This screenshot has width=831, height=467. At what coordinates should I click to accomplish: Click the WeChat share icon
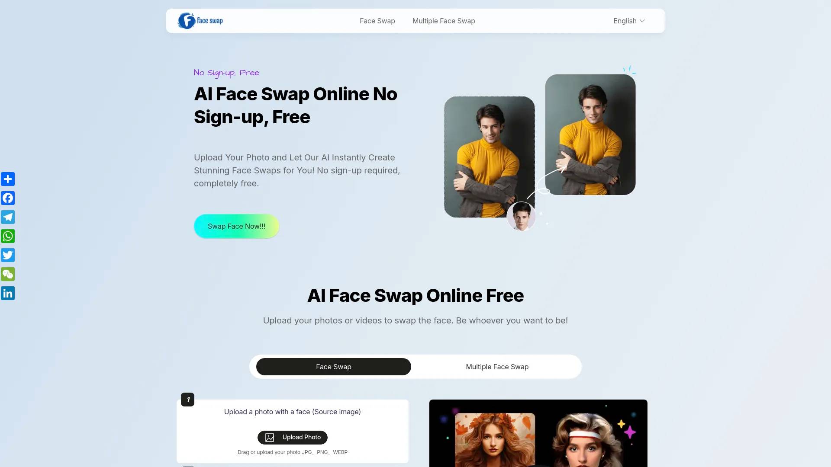point(8,274)
